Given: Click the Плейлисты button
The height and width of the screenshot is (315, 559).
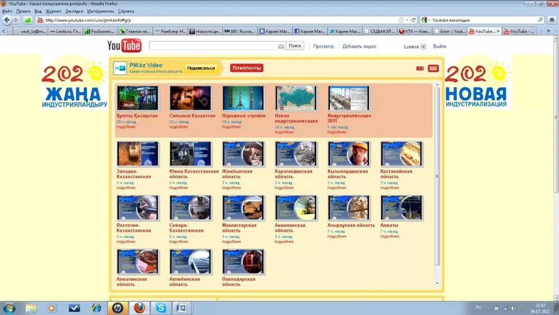Looking at the screenshot, I should tap(247, 68).
